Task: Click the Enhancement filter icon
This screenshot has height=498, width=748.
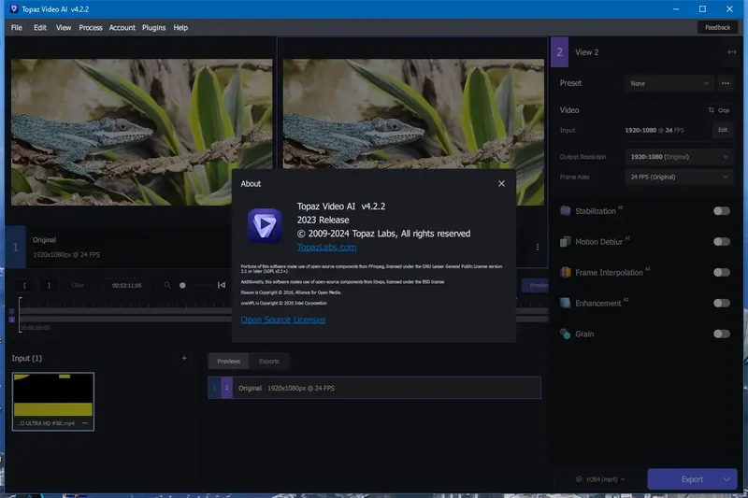Action: click(x=566, y=303)
